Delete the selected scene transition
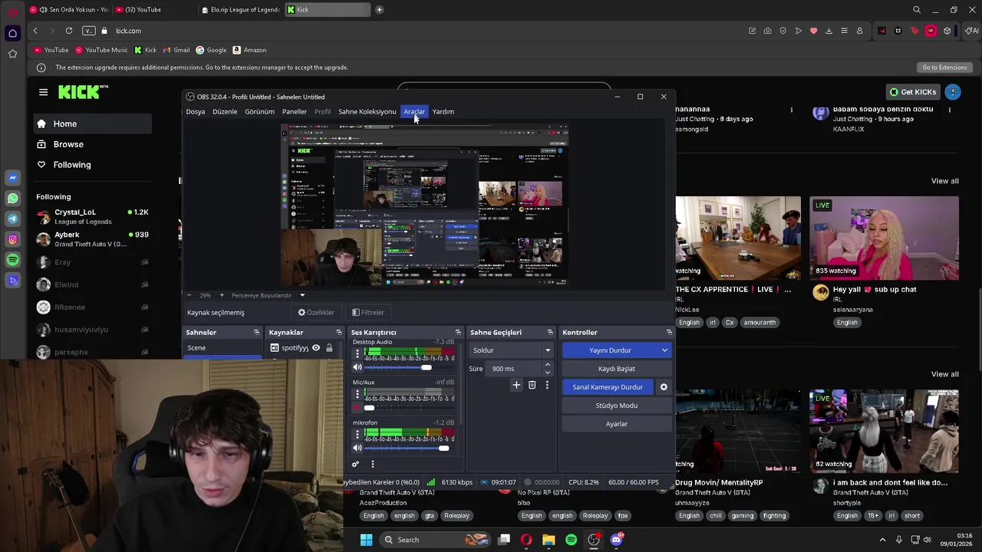The width and height of the screenshot is (982, 552). point(532,385)
